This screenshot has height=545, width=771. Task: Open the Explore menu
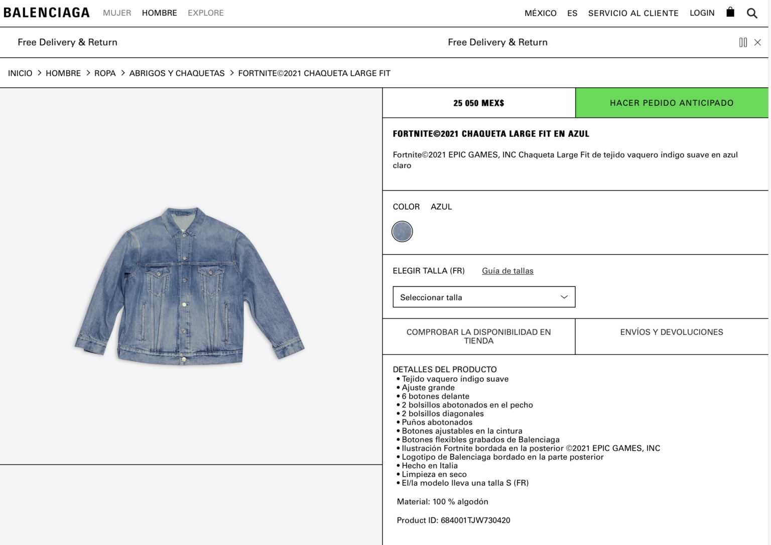click(x=206, y=13)
